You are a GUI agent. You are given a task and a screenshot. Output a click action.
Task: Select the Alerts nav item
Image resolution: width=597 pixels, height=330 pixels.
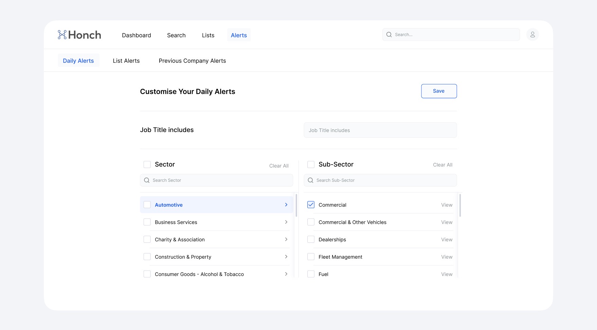click(x=239, y=35)
